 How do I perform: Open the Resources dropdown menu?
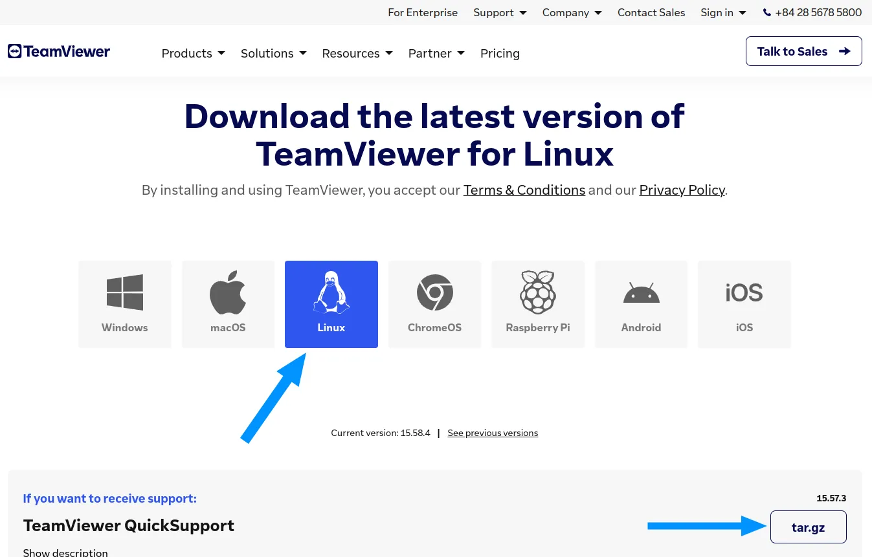357,53
